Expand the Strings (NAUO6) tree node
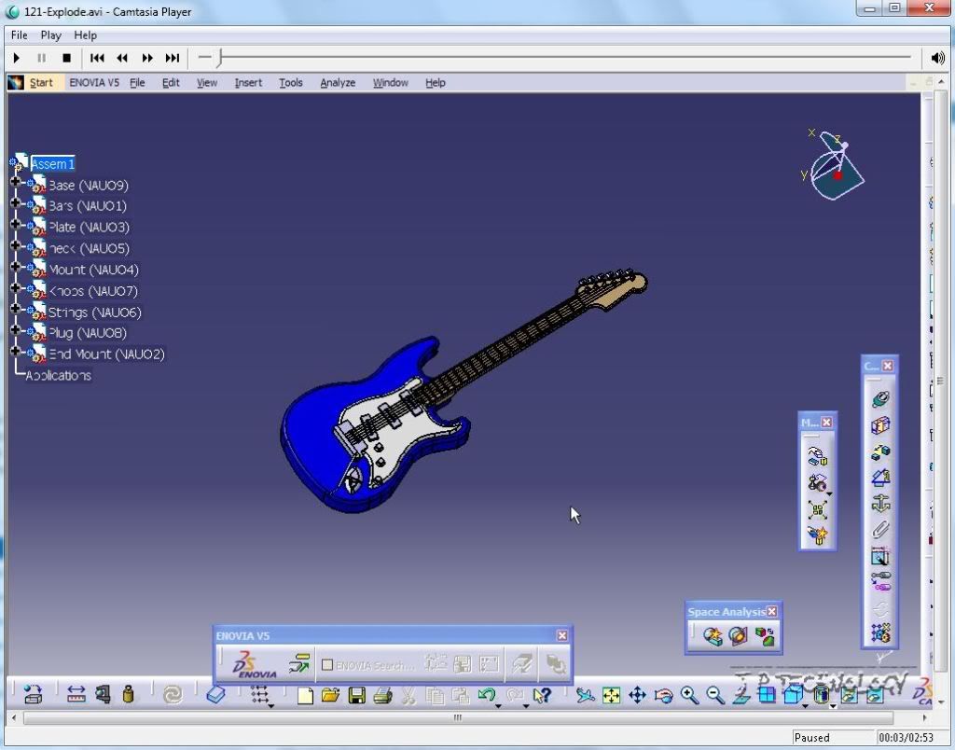 pos(15,308)
